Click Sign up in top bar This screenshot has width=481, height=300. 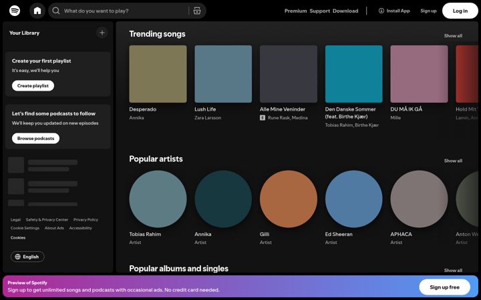428,11
